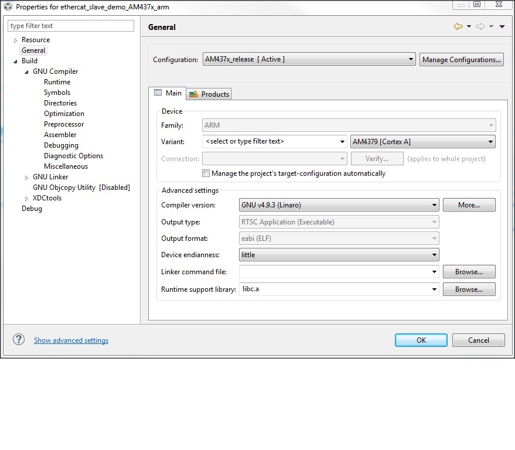The width and height of the screenshot is (515, 450).
Task: Select Symbols under GNU Compiler
Action: pos(57,93)
